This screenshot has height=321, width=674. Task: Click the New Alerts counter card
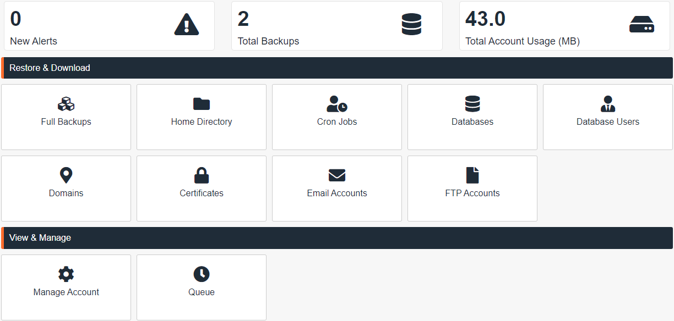(x=108, y=26)
